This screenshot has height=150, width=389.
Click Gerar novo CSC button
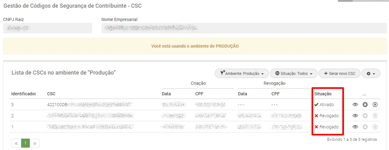339,74
